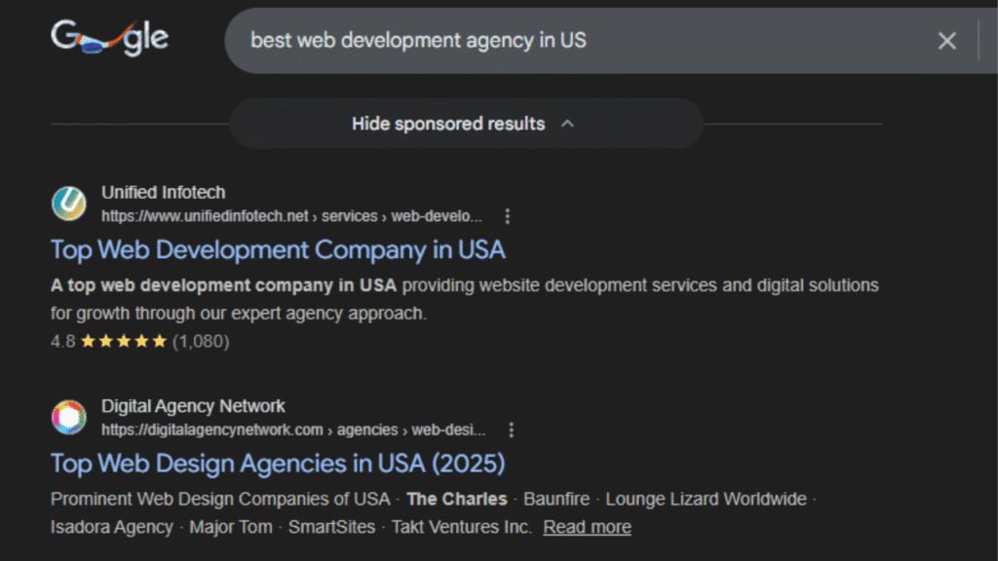Click the unifiedinfotech.net URL breadcrumb

291,216
